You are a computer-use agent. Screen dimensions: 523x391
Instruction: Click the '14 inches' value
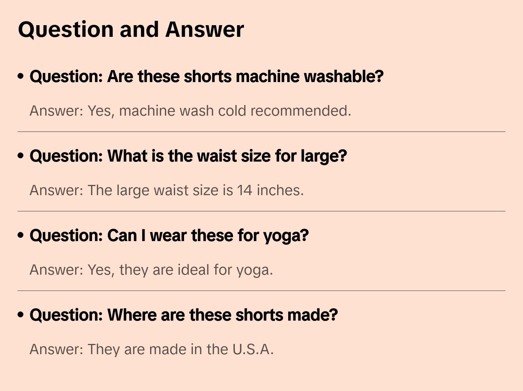tap(270, 190)
